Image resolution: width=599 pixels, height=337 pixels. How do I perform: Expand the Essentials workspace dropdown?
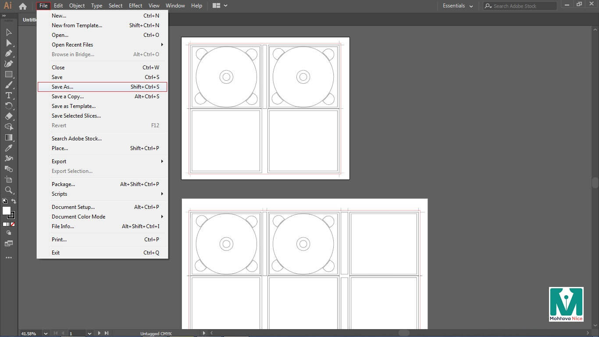tap(458, 6)
